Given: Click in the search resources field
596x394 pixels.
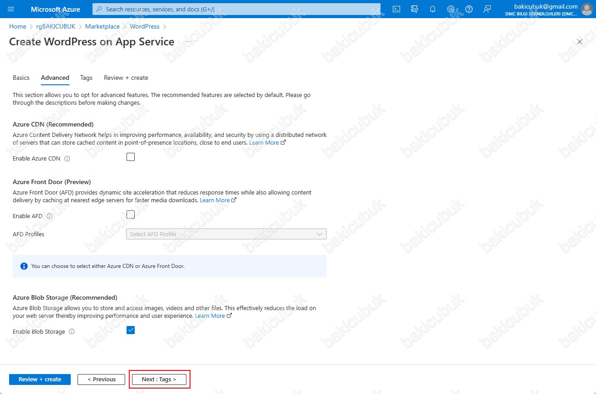Looking at the screenshot, I should tap(236, 9).
